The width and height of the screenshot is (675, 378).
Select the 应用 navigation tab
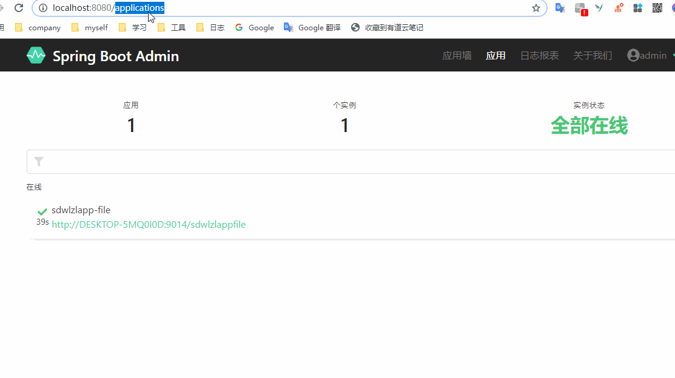[495, 56]
